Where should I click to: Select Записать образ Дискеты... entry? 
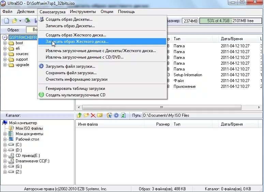point(102,26)
